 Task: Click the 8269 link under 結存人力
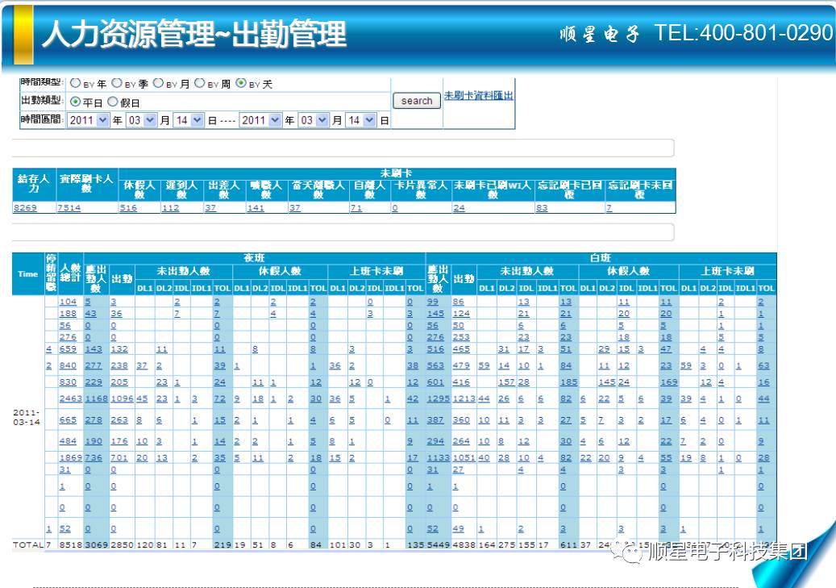[25, 208]
